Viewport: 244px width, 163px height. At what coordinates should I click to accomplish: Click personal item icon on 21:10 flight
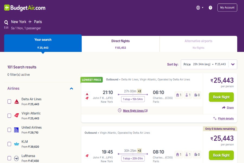(x=179, y=95)
